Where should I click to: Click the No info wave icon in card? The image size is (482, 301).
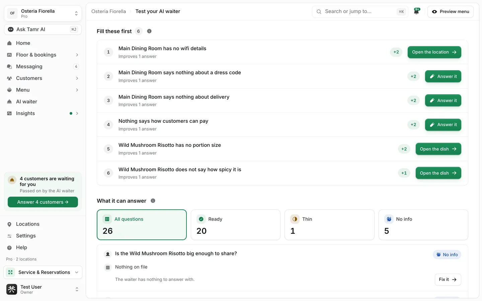389,219
